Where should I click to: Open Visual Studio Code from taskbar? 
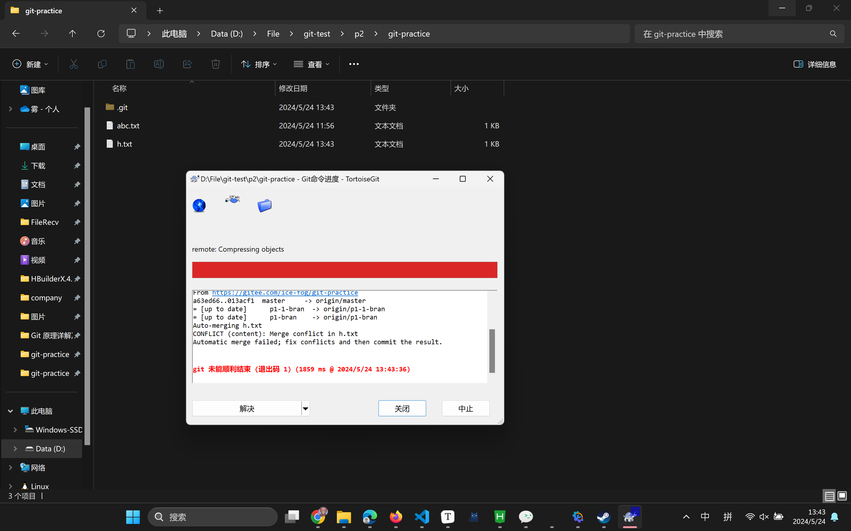coord(422,517)
